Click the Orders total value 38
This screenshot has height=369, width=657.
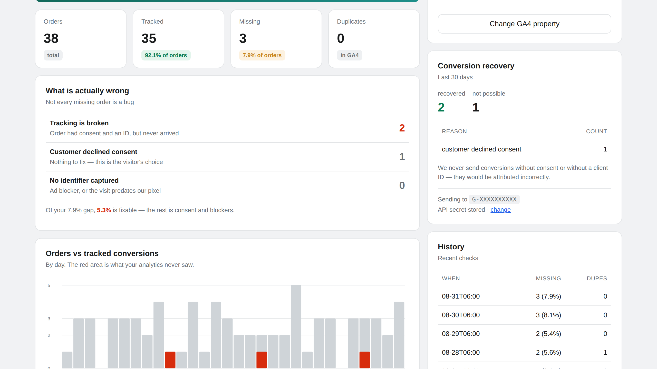[51, 38]
